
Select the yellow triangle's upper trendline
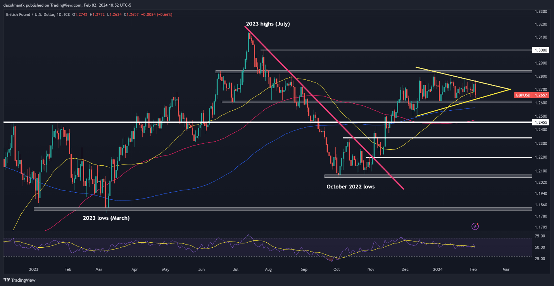click(x=463, y=79)
